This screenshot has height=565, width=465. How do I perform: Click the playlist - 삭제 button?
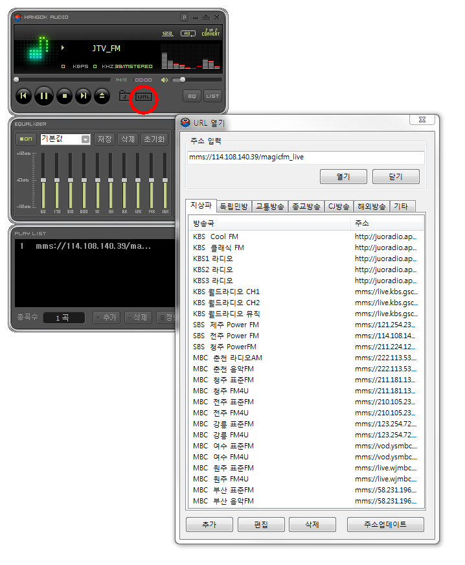pos(139,317)
